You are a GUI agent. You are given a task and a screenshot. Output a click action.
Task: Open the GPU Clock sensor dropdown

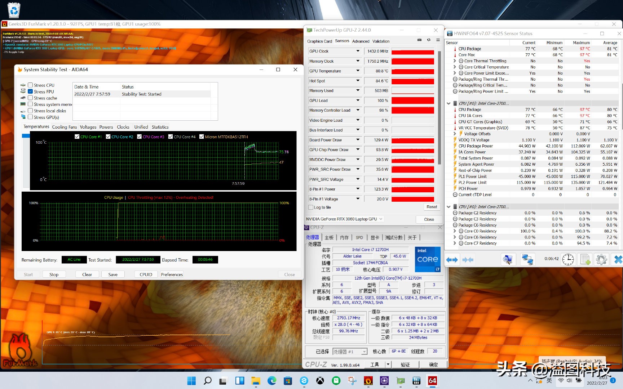pos(358,51)
